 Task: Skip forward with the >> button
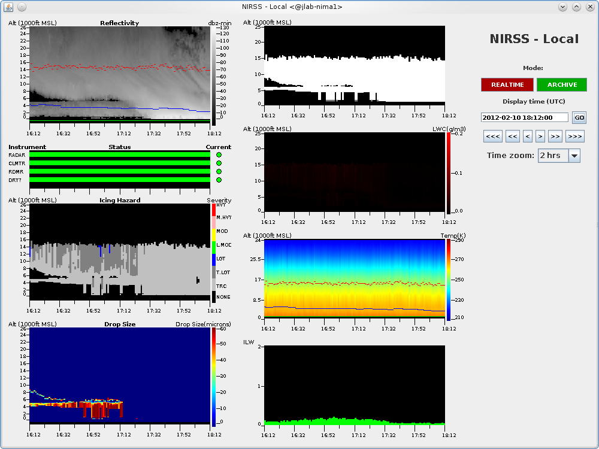pos(555,136)
